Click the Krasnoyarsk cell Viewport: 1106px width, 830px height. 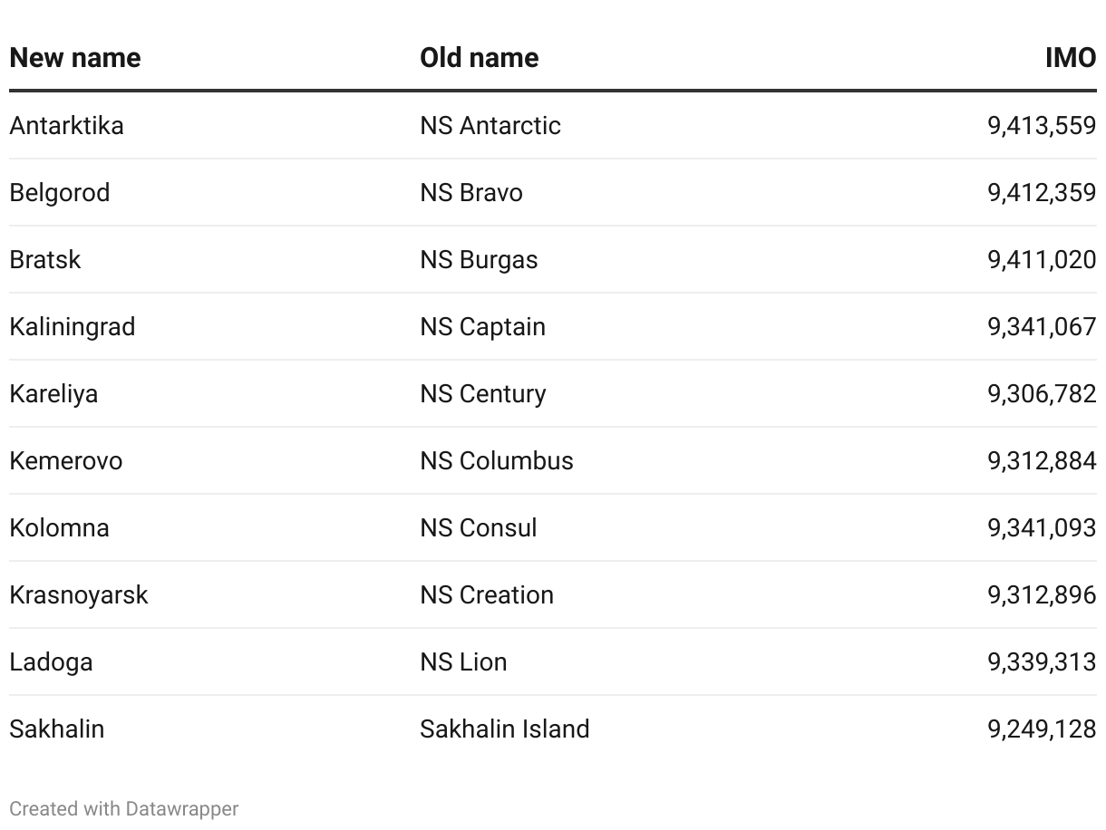pyautogui.click(x=79, y=594)
